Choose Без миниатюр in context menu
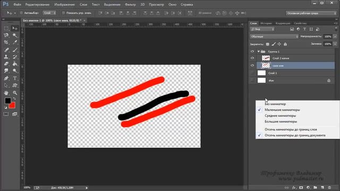This screenshot has height=191, width=340. (x=275, y=104)
